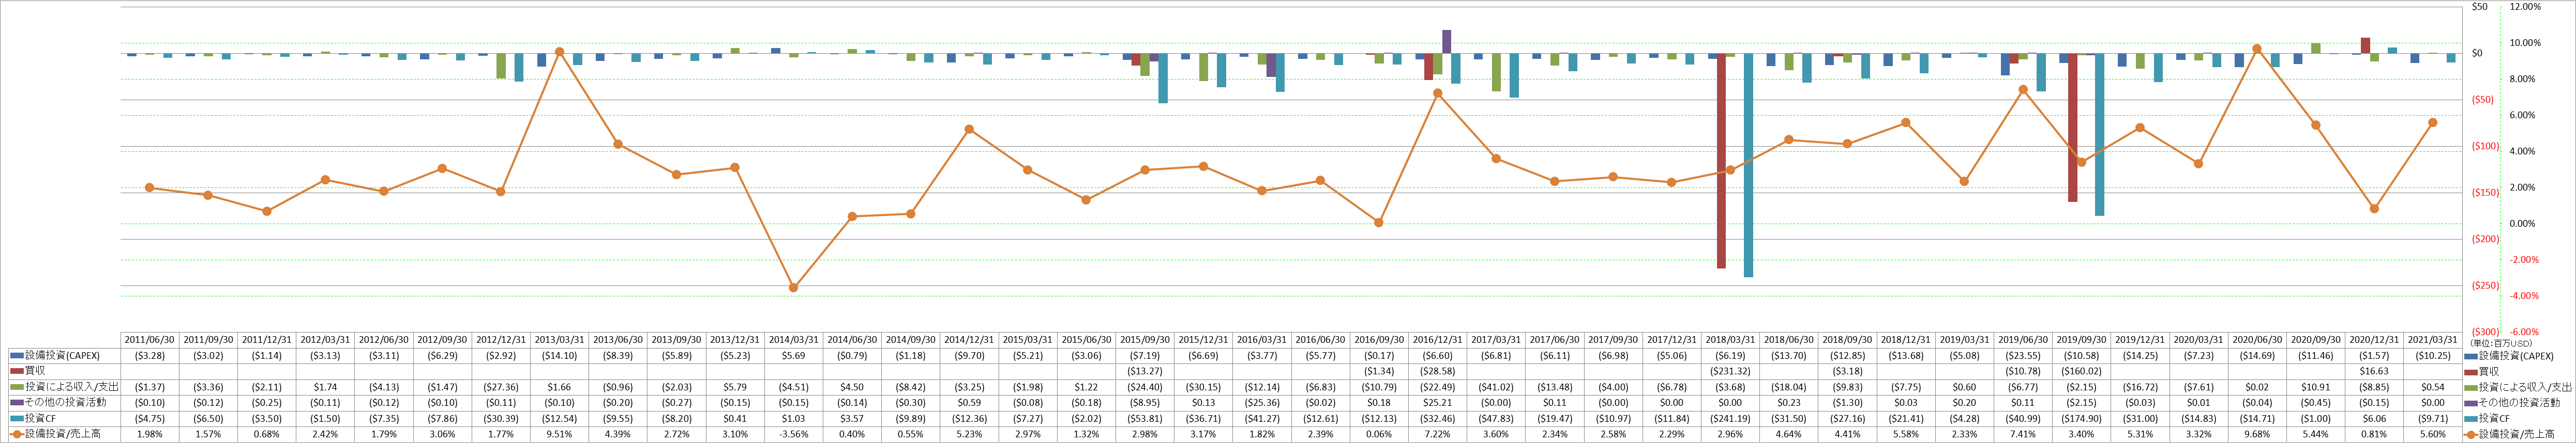Image resolution: width=2576 pixels, height=443 pixels.
Task: Click the CAPEX cell showing ($23.55)
Action: (x=2022, y=355)
